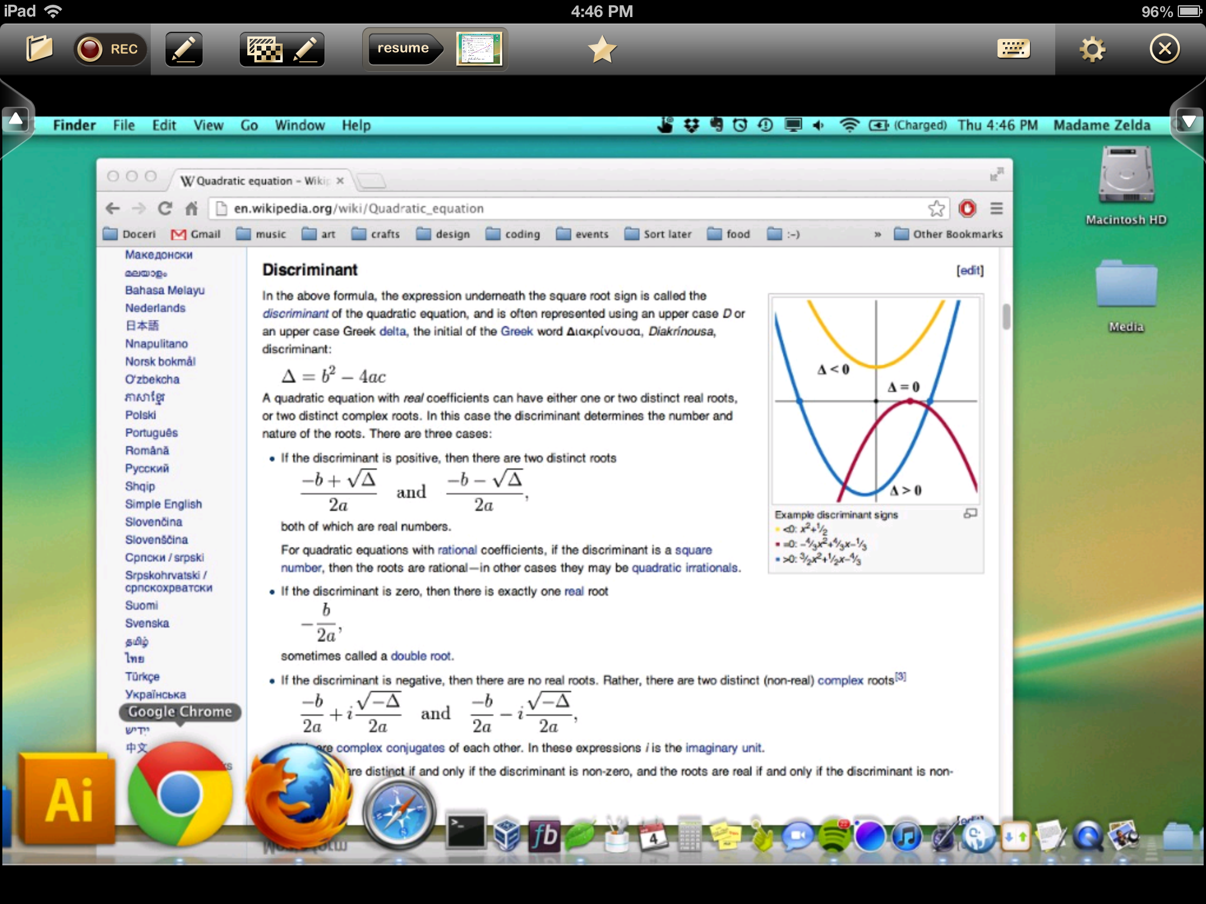This screenshot has width=1206, height=904.
Task: Open the View menu in menu bar
Action: pyautogui.click(x=208, y=125)
